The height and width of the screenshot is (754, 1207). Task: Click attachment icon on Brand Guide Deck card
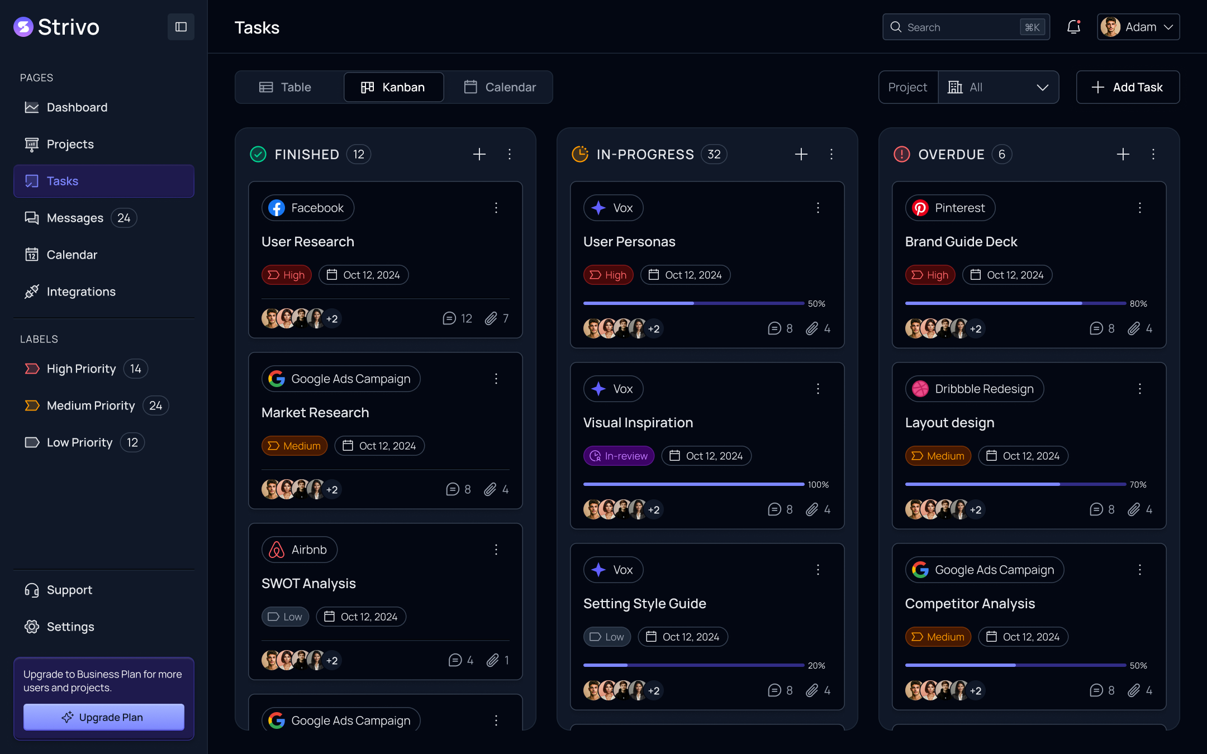[x=1133, y=328]
